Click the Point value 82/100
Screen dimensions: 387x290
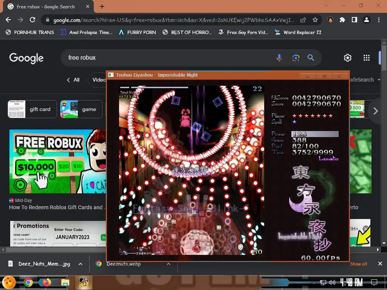point(305,146)
